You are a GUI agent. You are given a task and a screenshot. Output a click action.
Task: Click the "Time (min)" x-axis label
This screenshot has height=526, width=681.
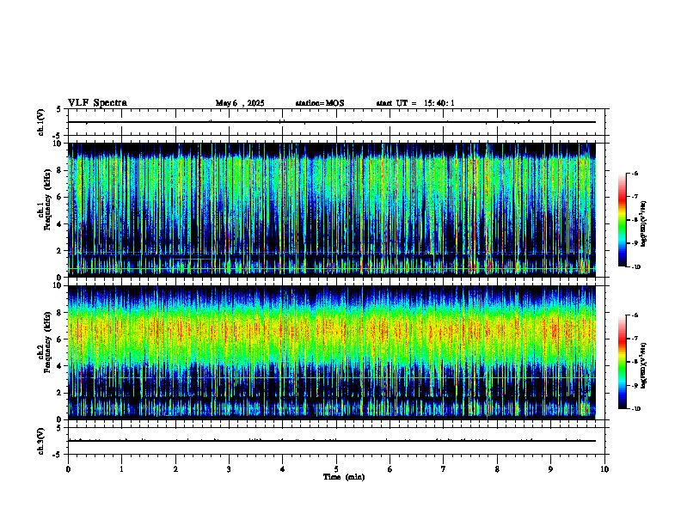coord(344,477)
